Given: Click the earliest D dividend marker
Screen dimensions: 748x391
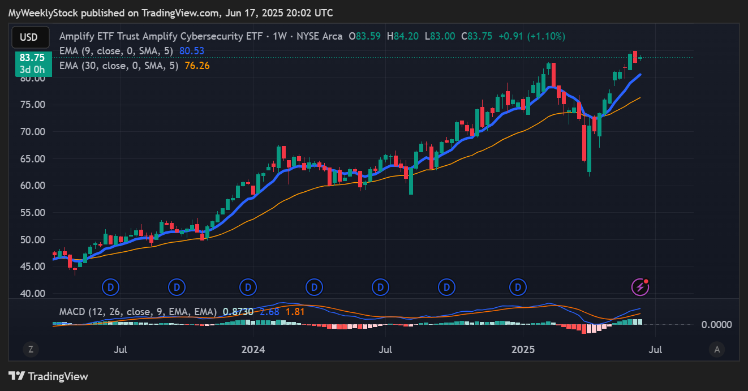Looking at the screenshot, I should tap(110, 287).
